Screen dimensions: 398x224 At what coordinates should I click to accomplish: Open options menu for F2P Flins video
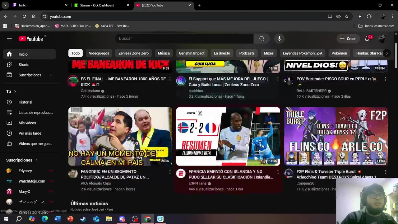click(386, 172)
